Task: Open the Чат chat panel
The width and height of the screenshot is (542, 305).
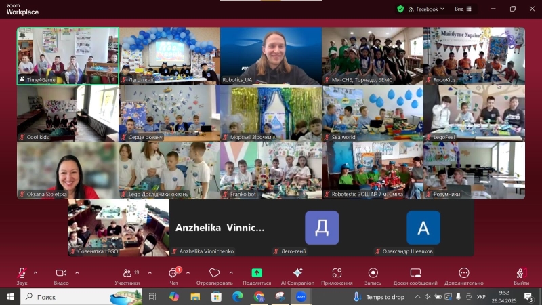Action: pyautogui.click(x=173, y=273)
